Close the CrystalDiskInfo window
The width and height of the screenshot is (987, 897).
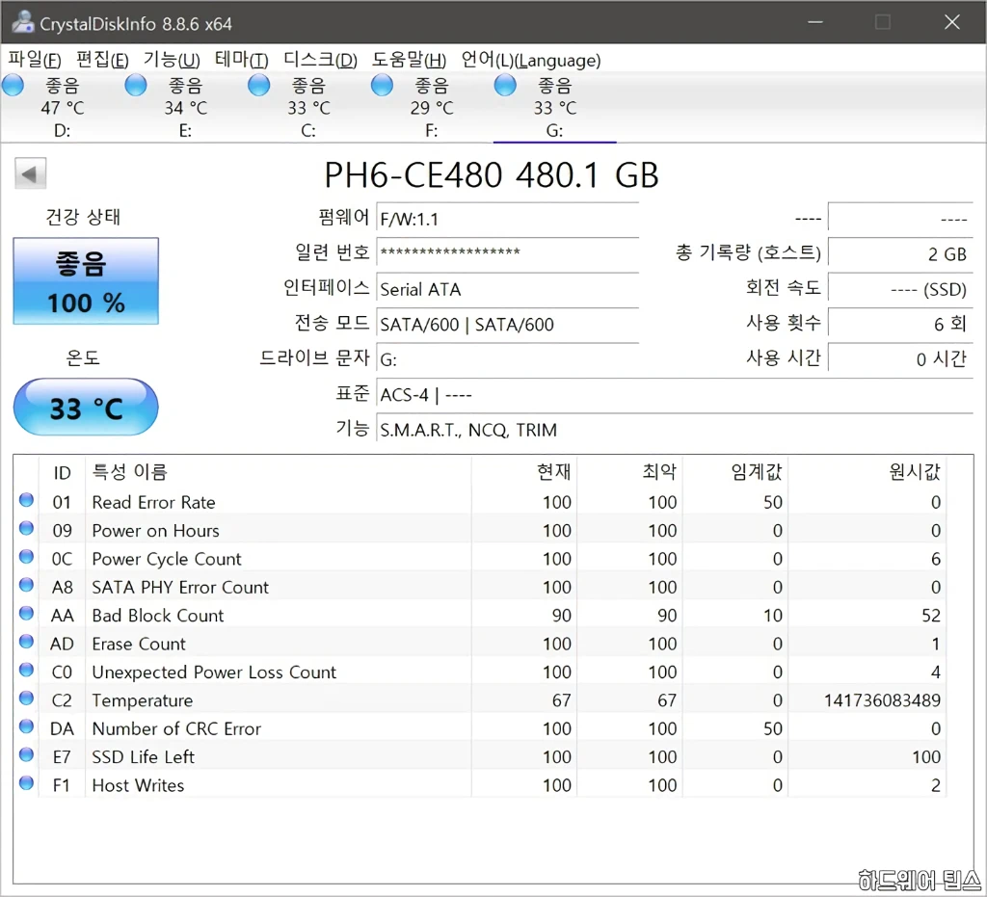(x=951, y=22)
